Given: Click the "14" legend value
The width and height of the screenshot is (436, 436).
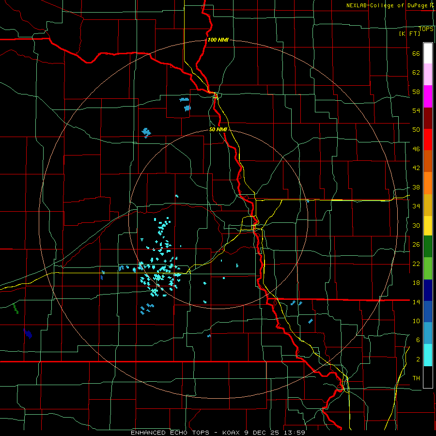Looking at the screenshot, I should 416,302.
